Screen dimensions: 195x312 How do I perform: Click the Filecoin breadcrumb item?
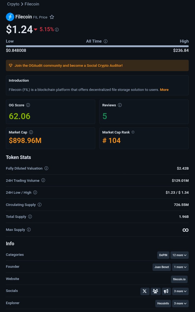pyautogui.click(x=32, y=4)
